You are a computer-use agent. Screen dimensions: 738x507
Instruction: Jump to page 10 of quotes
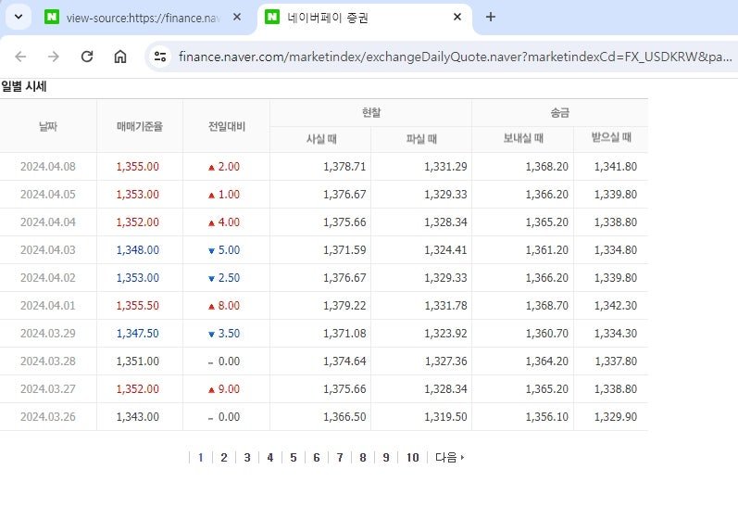click(x=413, y=458)
